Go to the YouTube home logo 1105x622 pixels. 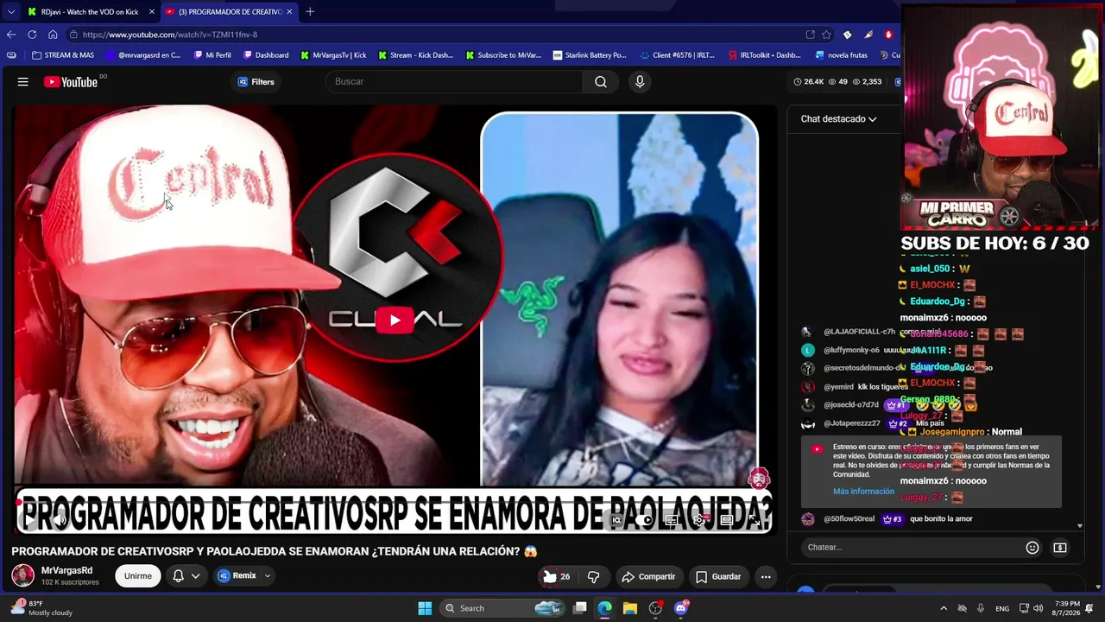tap(71, 82)
